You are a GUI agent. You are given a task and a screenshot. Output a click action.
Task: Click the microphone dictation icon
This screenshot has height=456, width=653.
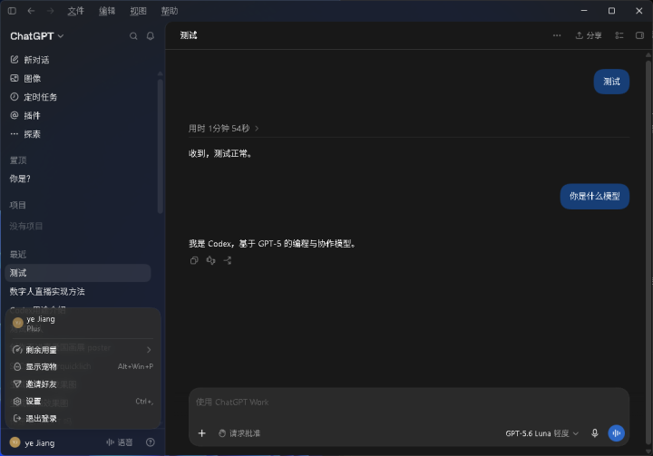[595, 433]
